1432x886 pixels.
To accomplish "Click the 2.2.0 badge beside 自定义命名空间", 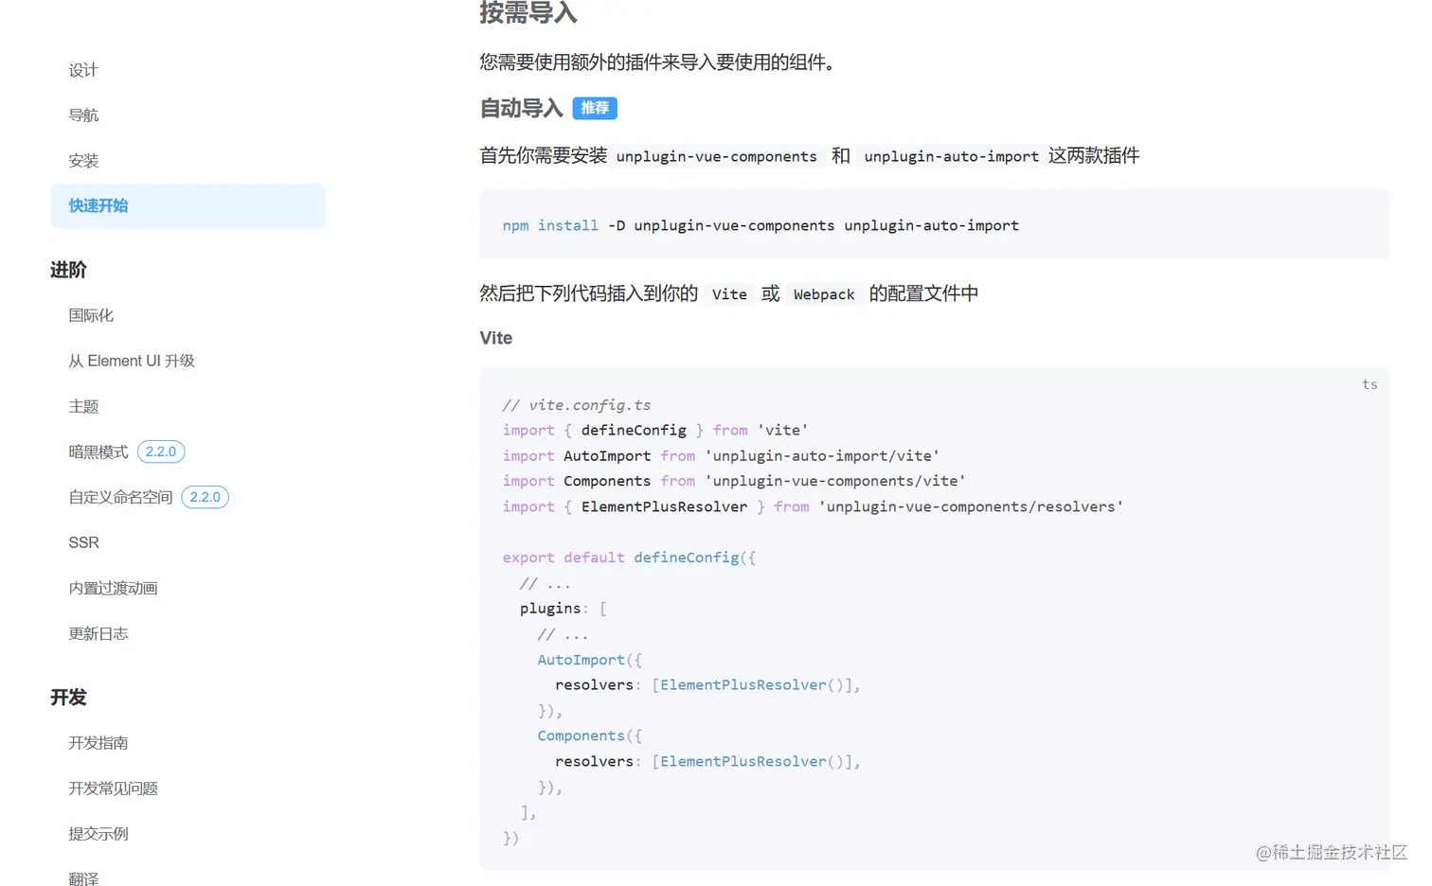I will pyautogui.click(x=205, y=497).
